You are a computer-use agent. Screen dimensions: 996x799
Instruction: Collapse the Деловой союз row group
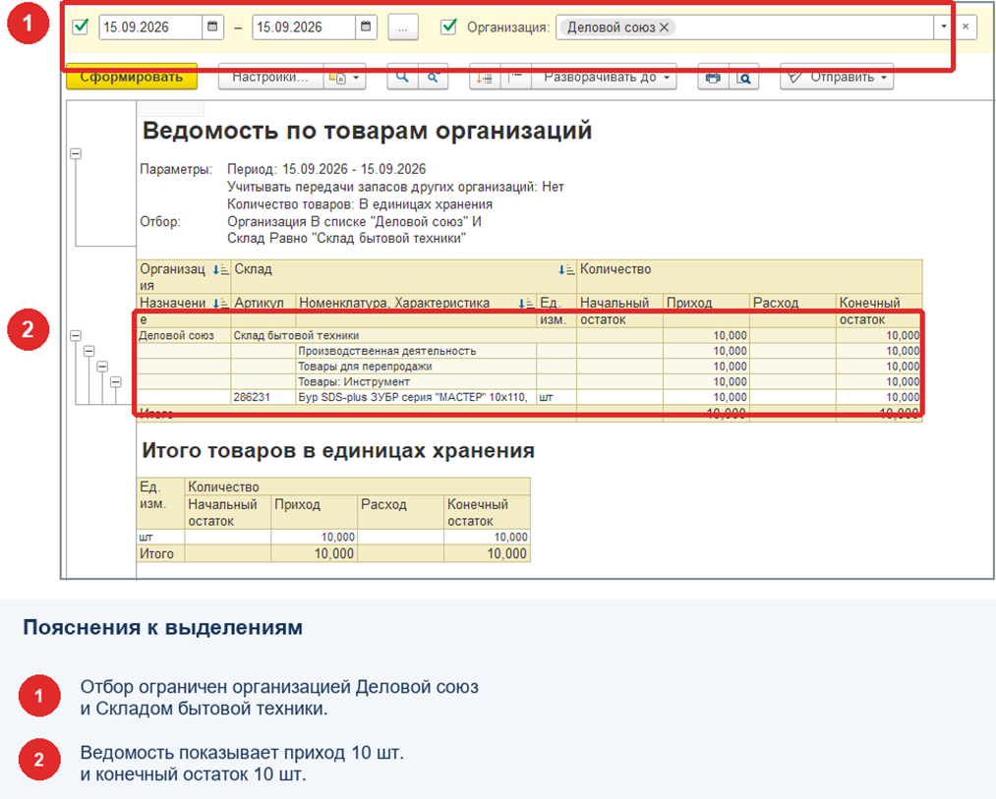click(76, 335)
